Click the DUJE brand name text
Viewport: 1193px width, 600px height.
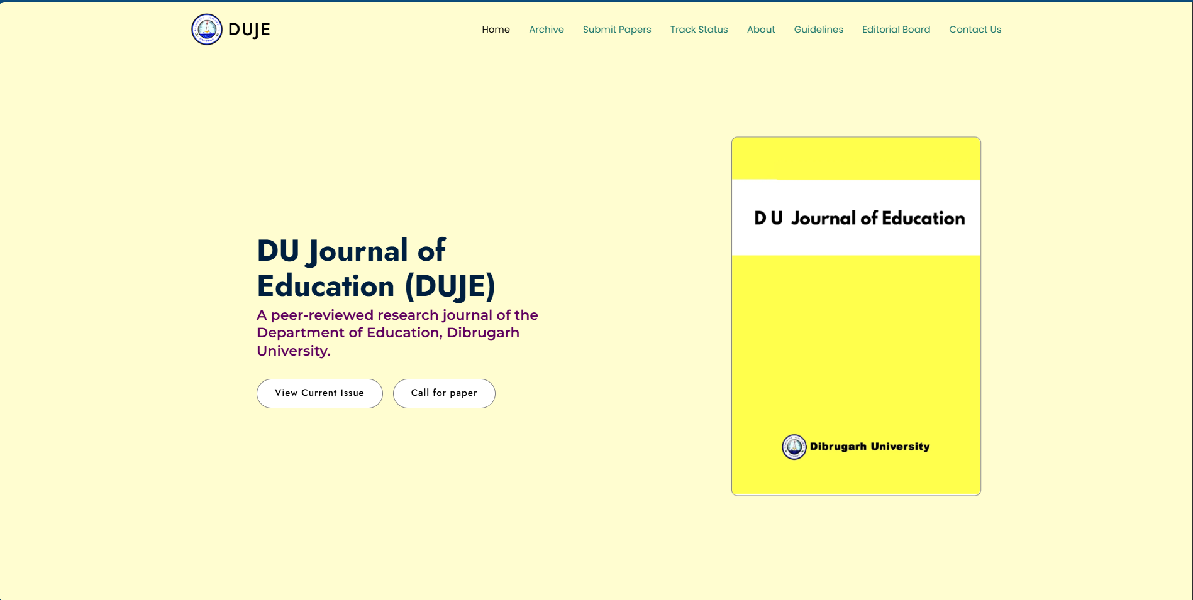point(249,30)
